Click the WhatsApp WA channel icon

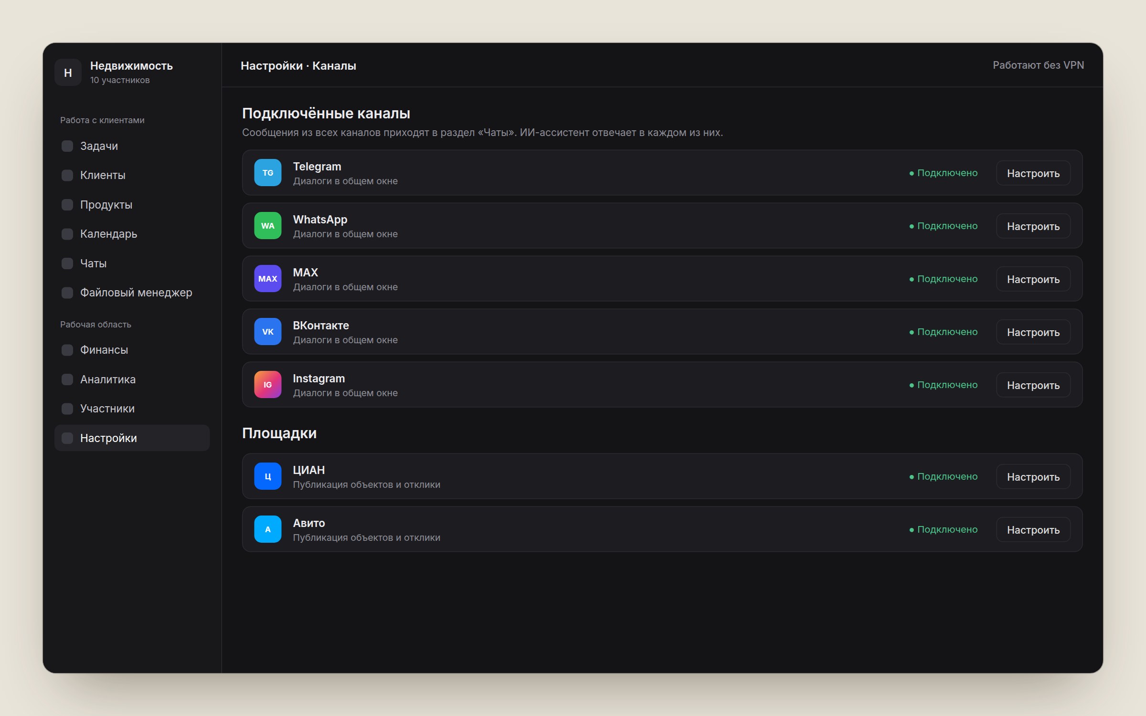(267, 225)
